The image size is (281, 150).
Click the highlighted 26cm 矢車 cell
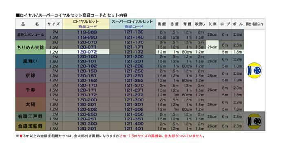click(212, 47)
